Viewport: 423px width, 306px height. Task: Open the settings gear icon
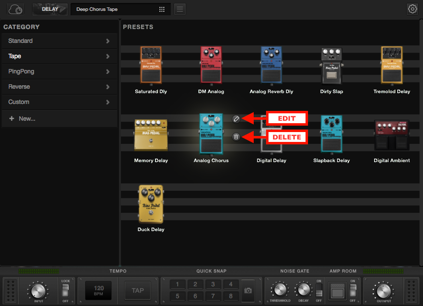[x=412, y=9]
